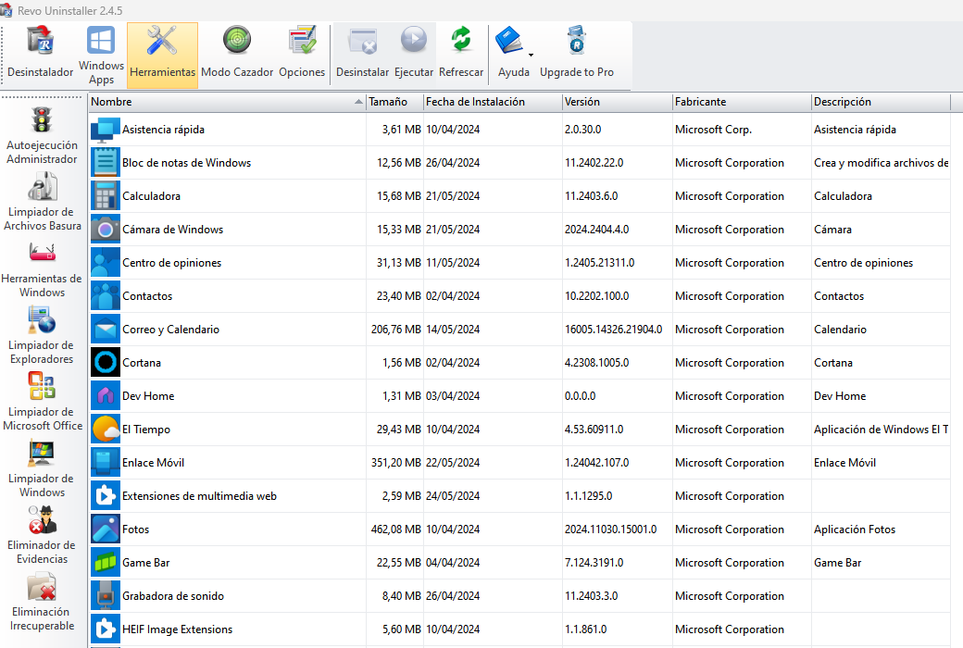The height and width of the screenshot is (648, 963).
Task: Sort by Fecha de Instalación column
Action: 493,102
